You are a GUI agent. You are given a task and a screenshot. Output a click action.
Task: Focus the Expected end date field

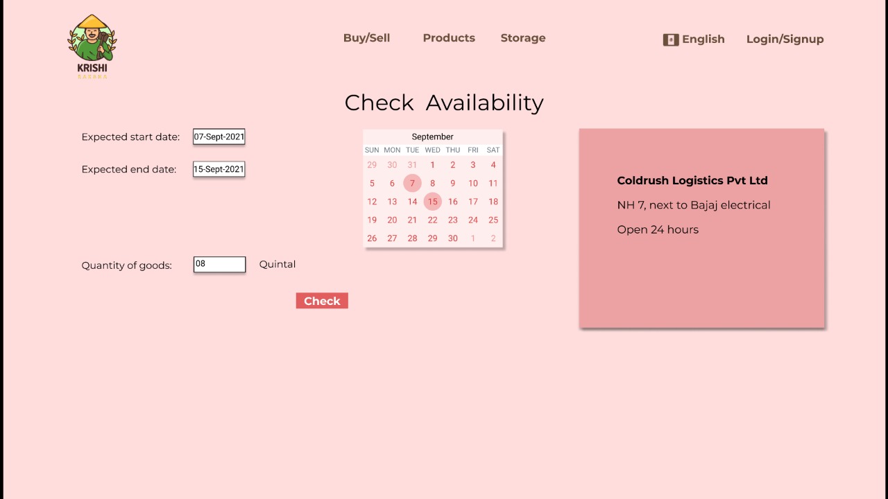pyautogui.click(x=219, y=169)
